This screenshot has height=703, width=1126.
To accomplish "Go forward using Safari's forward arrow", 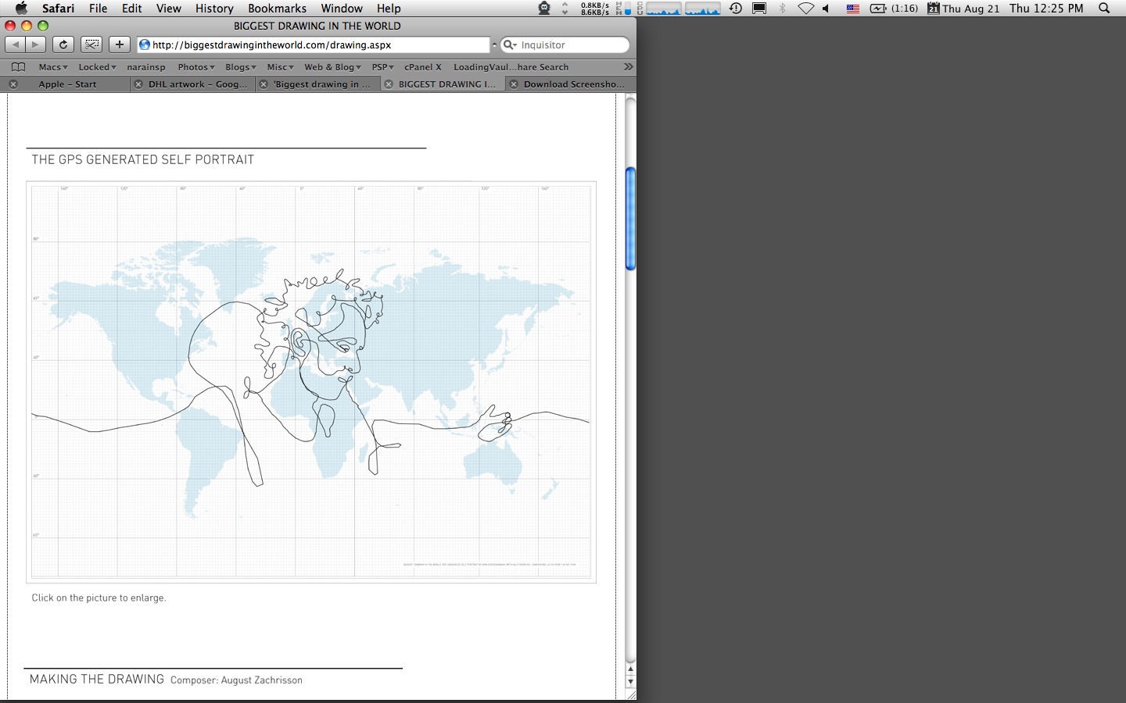I will [35, 45].
